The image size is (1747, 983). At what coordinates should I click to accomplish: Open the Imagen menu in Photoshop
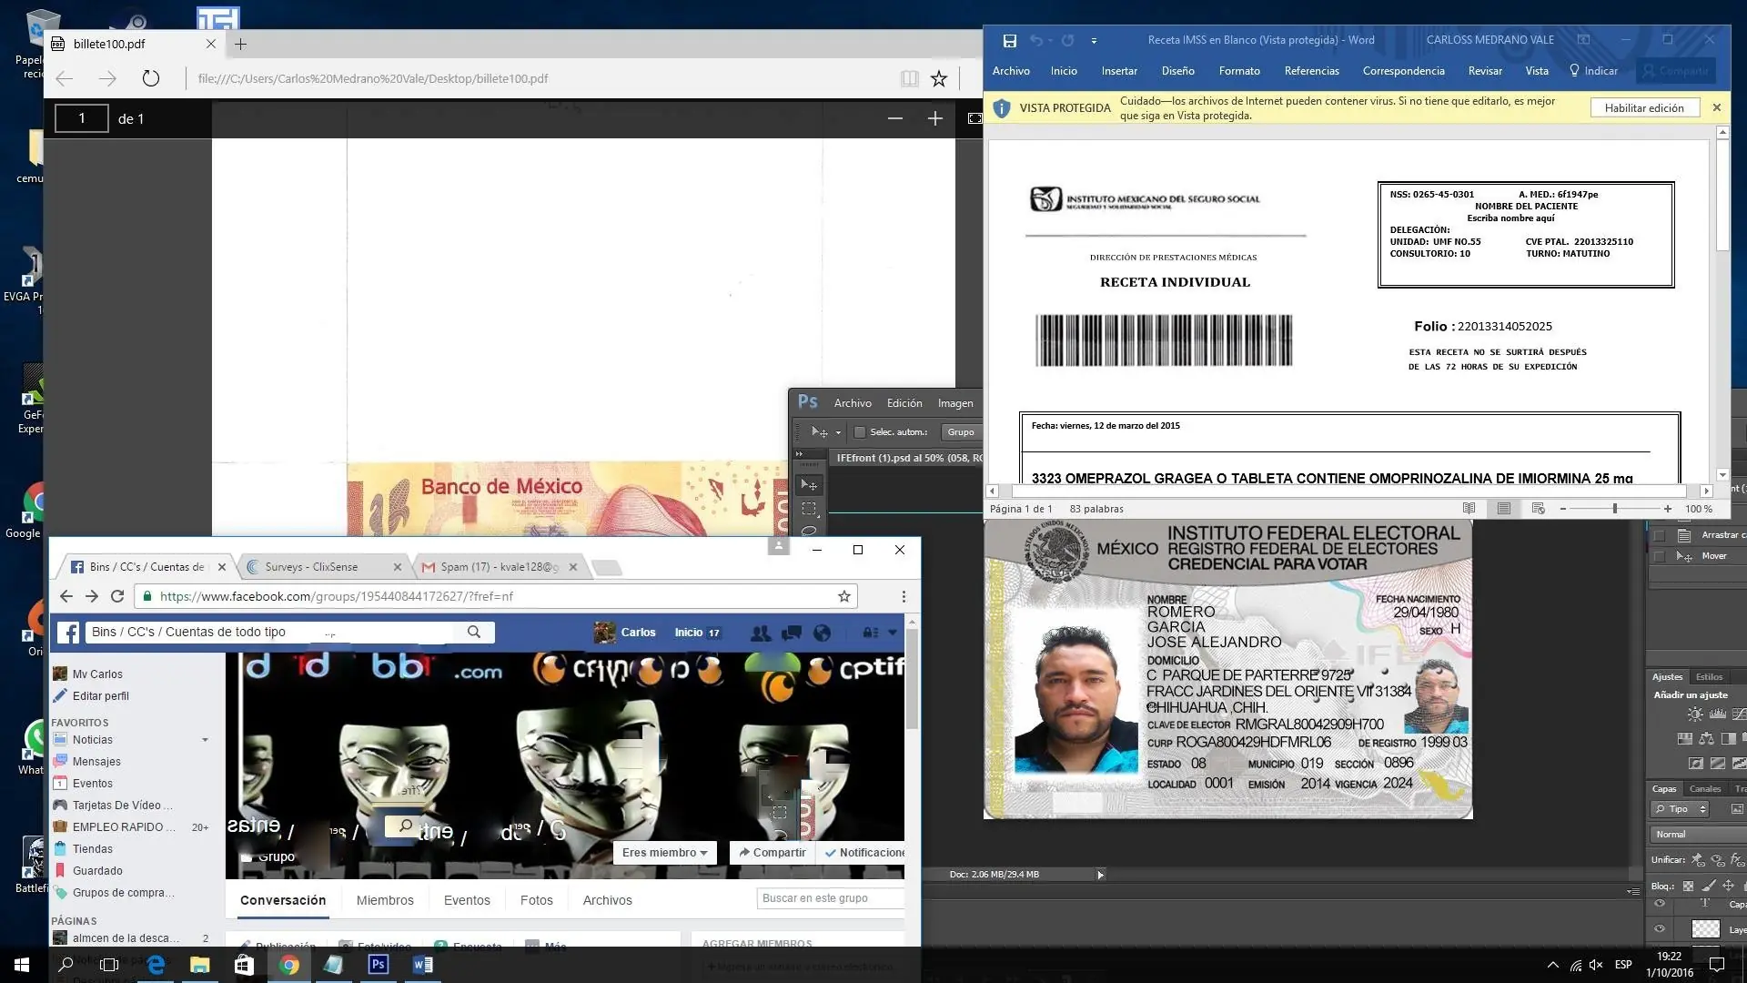click(955, 403)
